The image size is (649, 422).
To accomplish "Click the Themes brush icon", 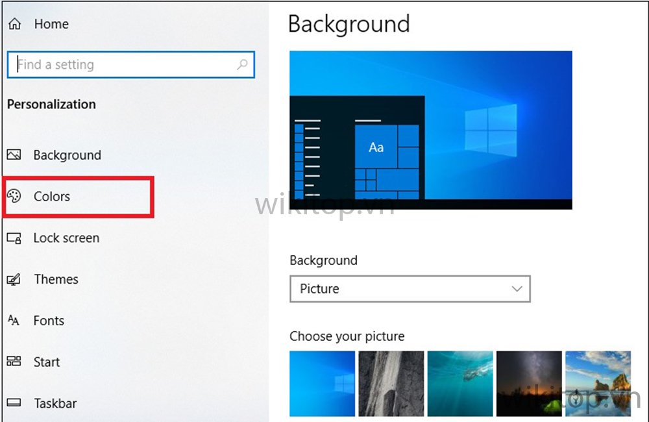I will pyautogui.click(x=14, y=280).
